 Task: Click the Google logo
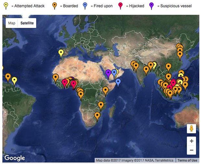(15, 158)
